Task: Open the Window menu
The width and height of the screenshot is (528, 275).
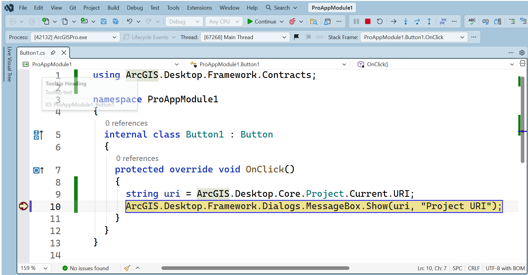Action: click(230, 8)
